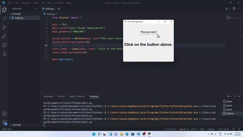Close the terminal panel
243x137 pixels.
pos(240,96)
